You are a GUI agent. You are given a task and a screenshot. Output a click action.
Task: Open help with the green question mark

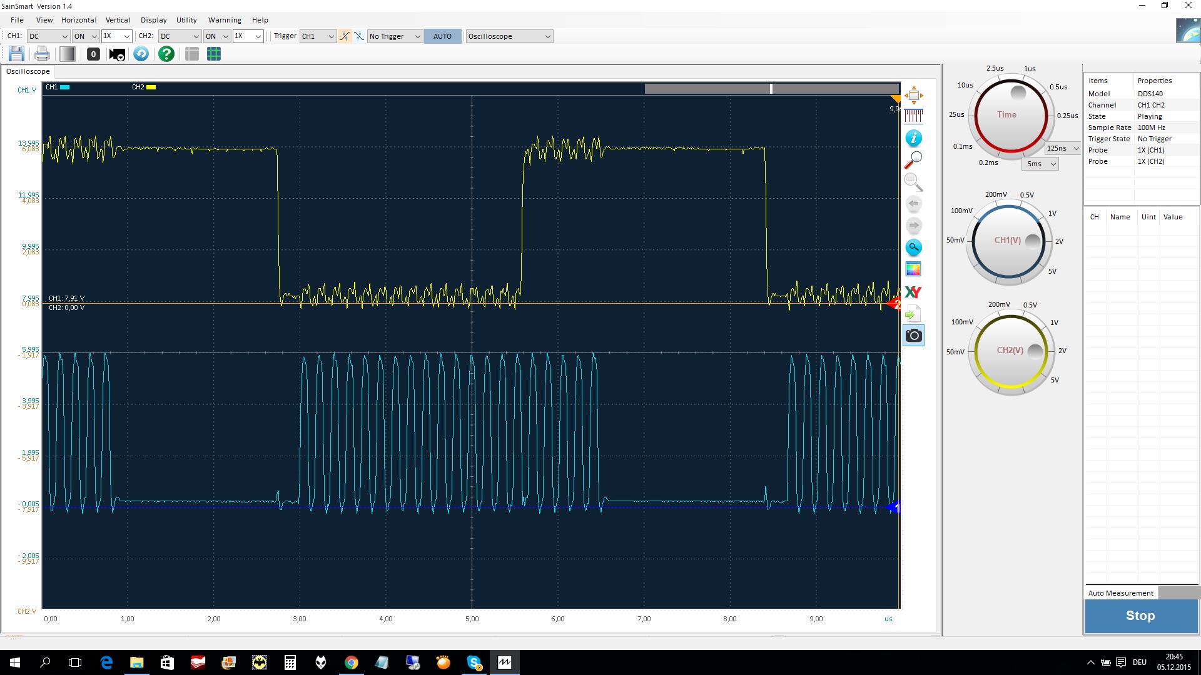tap(166, 54)
